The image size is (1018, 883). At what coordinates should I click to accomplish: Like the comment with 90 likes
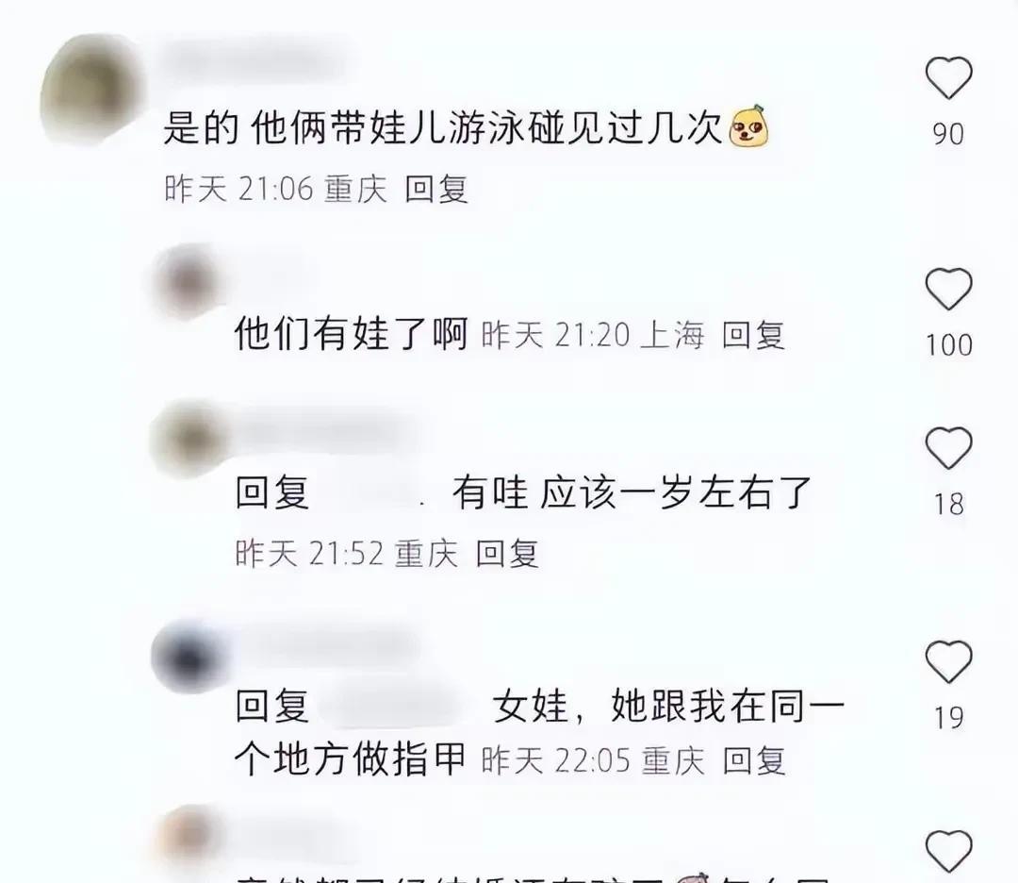coord(948,78)
